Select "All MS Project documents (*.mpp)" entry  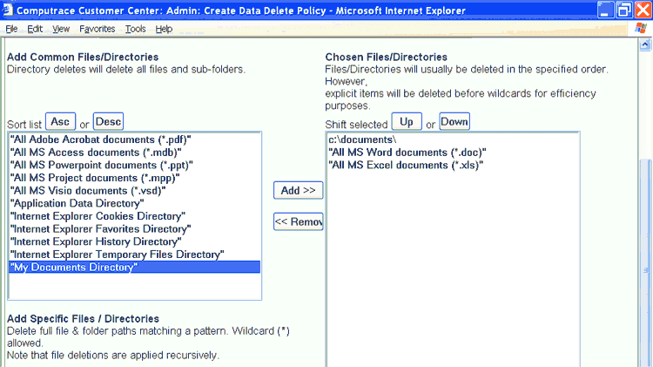(x=134, y=178)
